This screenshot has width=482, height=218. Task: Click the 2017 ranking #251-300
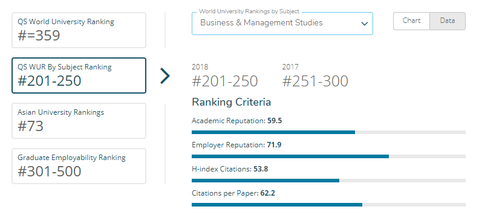coord(315,82)
